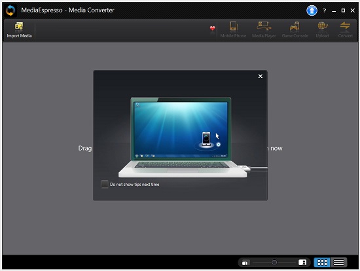The image size is (360, 271).
Task: Click the Convert button
Action: coord(346,30)
